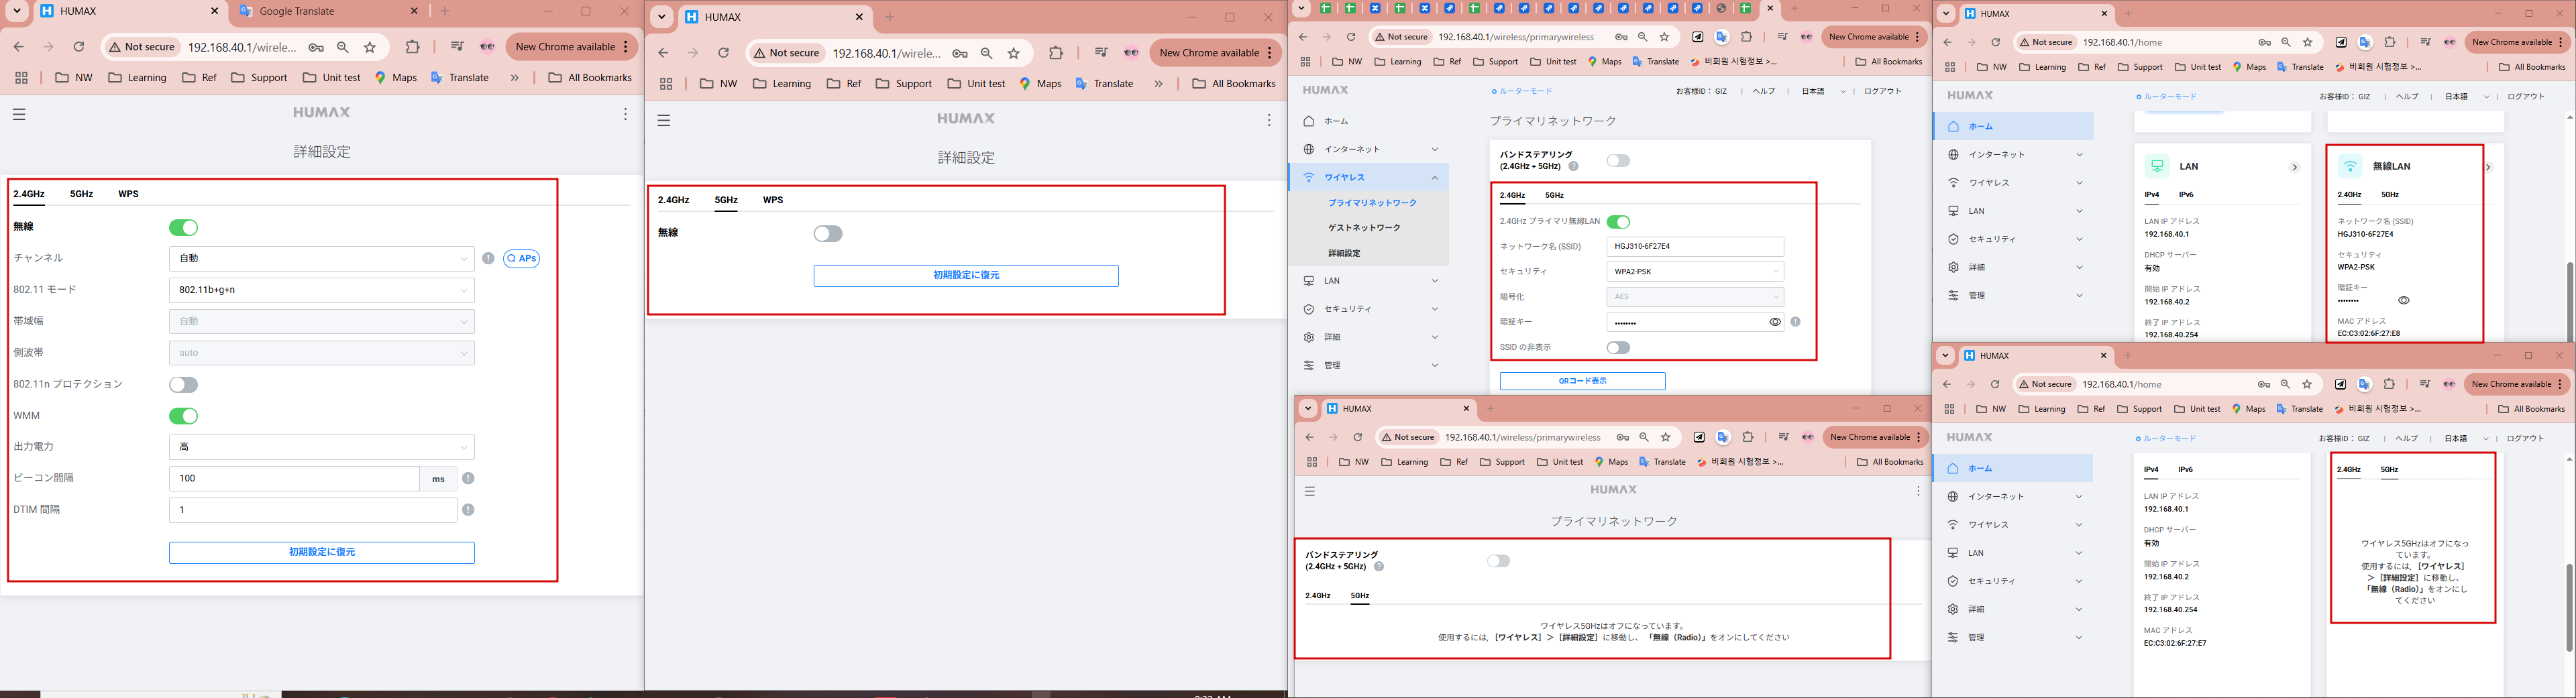
Task: Click password key icon in 5GHz-off home window address bar
Action: pos(2263,384)
